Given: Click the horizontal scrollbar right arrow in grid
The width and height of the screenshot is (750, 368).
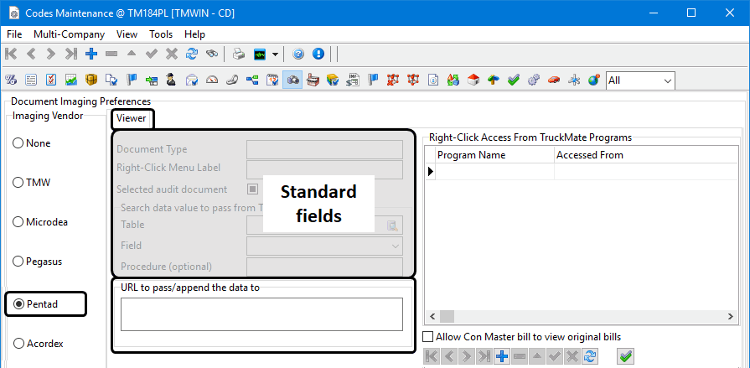Looking at the screenshot, I should [730, 316].
